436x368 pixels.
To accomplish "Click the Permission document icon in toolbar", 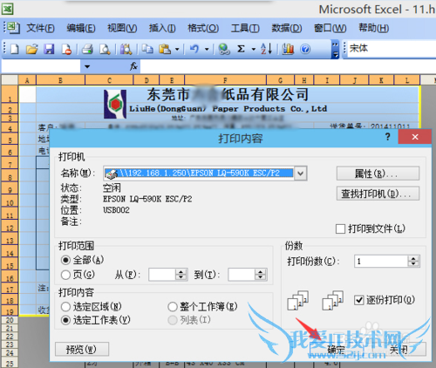I will 66,49.
